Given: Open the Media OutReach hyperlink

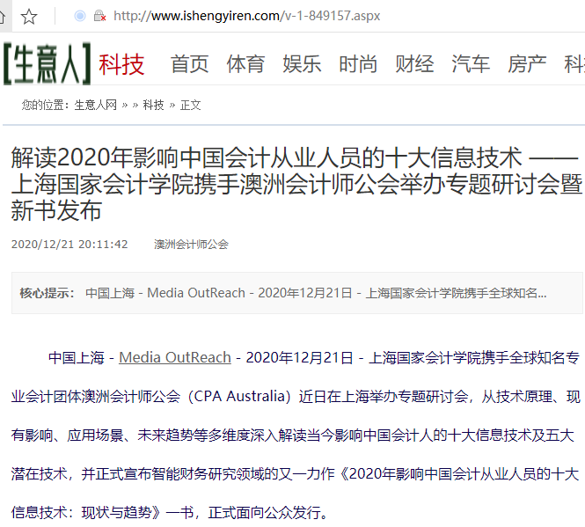Looking at the screenshot, I should (x=175, y=357).
